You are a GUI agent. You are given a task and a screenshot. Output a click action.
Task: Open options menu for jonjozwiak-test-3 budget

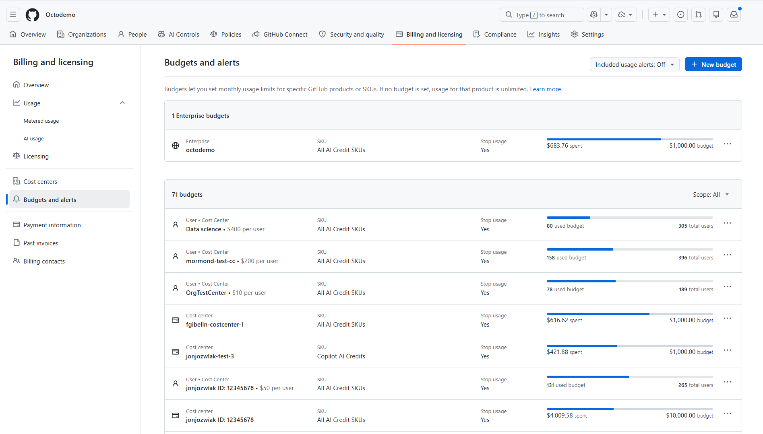point(728,350)
